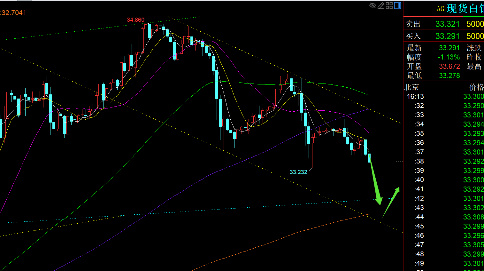Click the 北京 time column header
Image resolution: width=484 pixels, height=271 pixels.
(411, 87)
